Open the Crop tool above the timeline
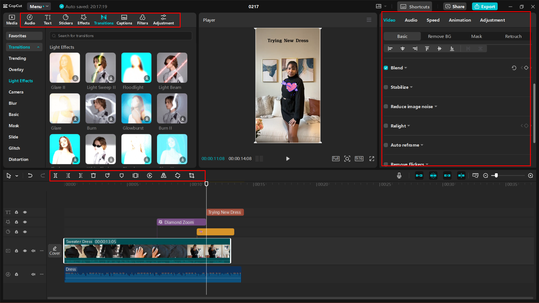The height and width of the screenshot is (303, 539). coord(192,176)
